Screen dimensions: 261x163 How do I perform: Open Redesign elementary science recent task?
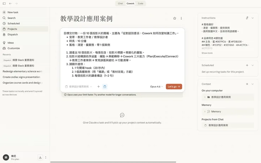click(23, 71)
